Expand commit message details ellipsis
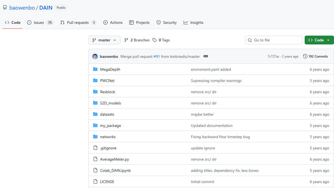This screenshot has width=334, height=188. click(x=206, y=57)
